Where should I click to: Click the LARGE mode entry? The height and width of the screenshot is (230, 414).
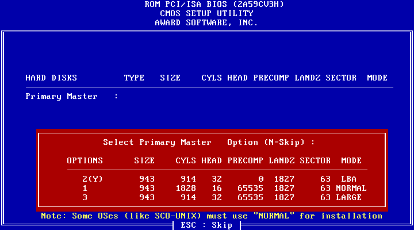[x=351, y=197]
